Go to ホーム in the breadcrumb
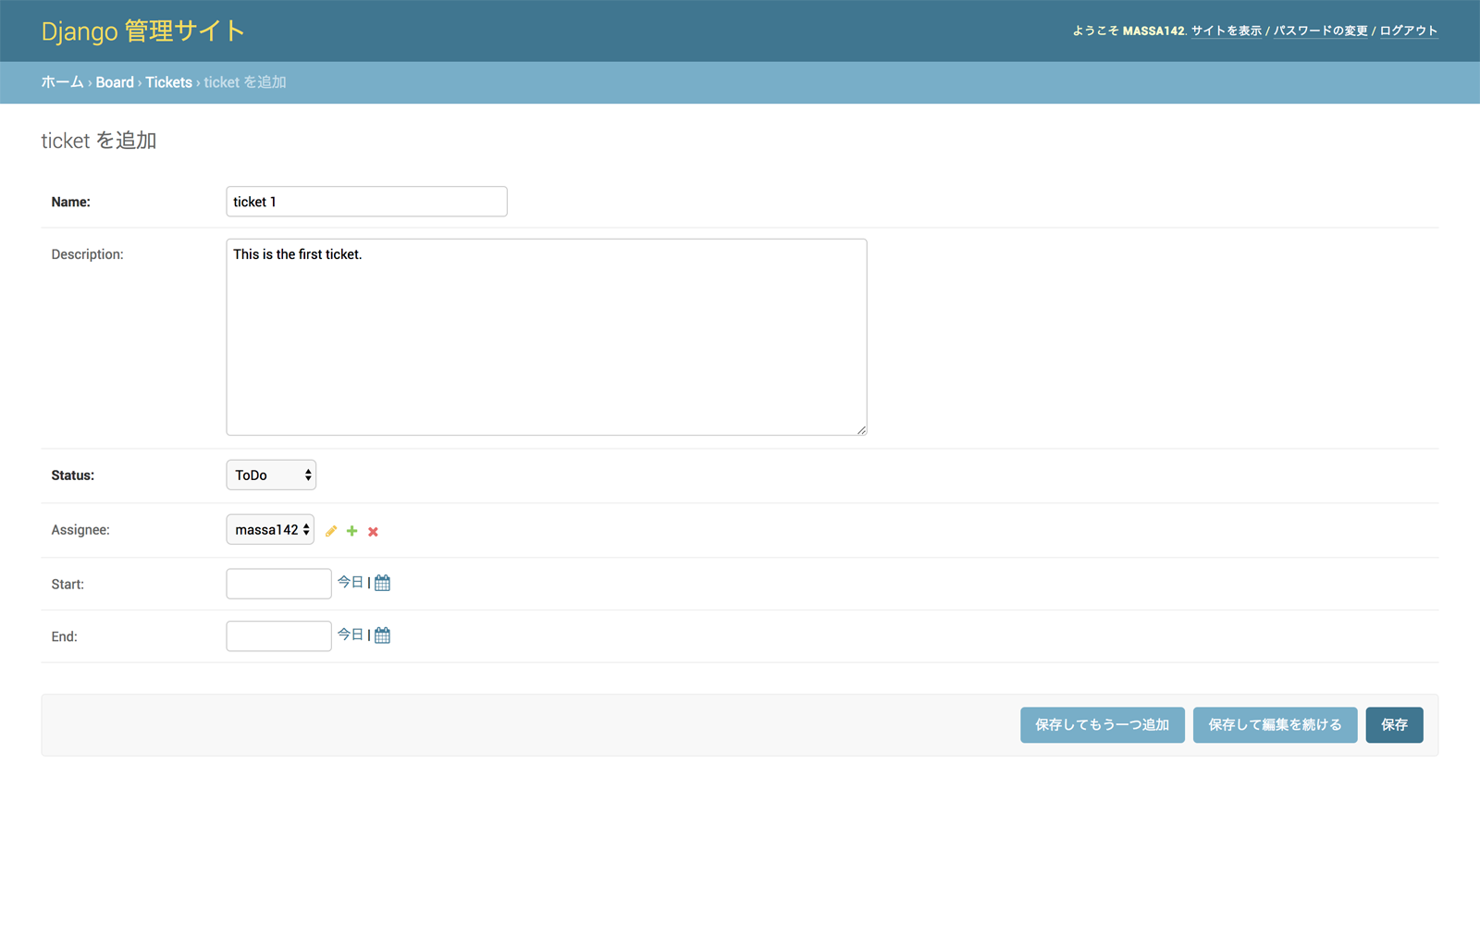Image resolution: width=1480 pixels, height=925 pixels. point(62,82)
